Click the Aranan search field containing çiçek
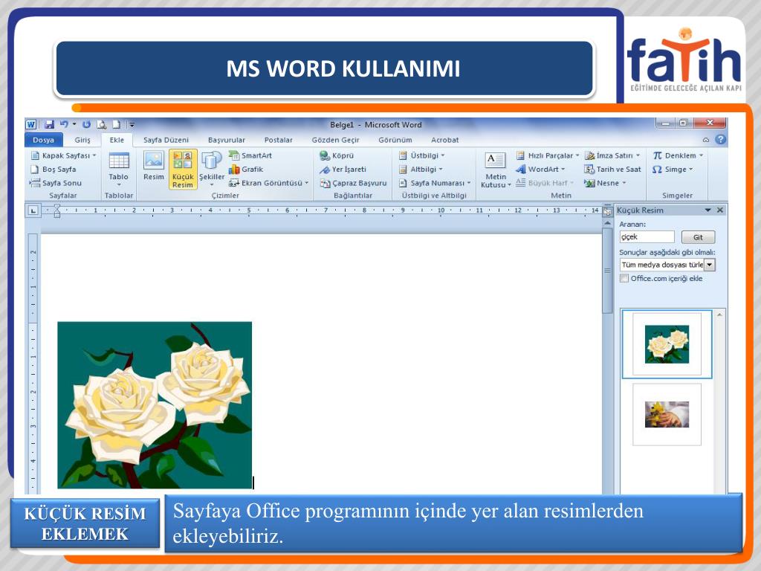 click(647, 237)
